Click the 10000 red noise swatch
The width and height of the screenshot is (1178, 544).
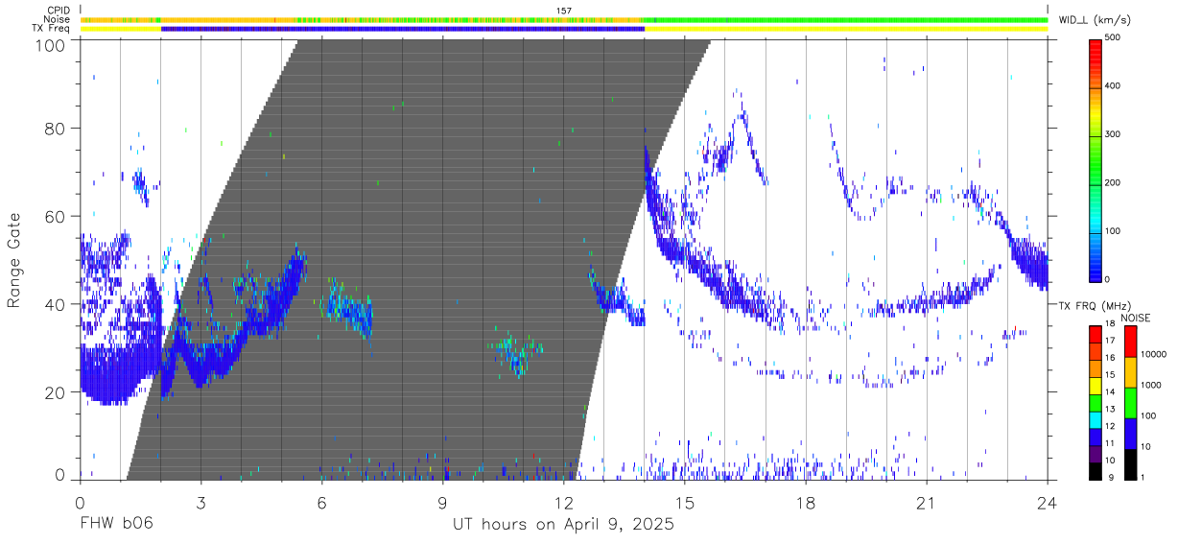pos(1131,341)
